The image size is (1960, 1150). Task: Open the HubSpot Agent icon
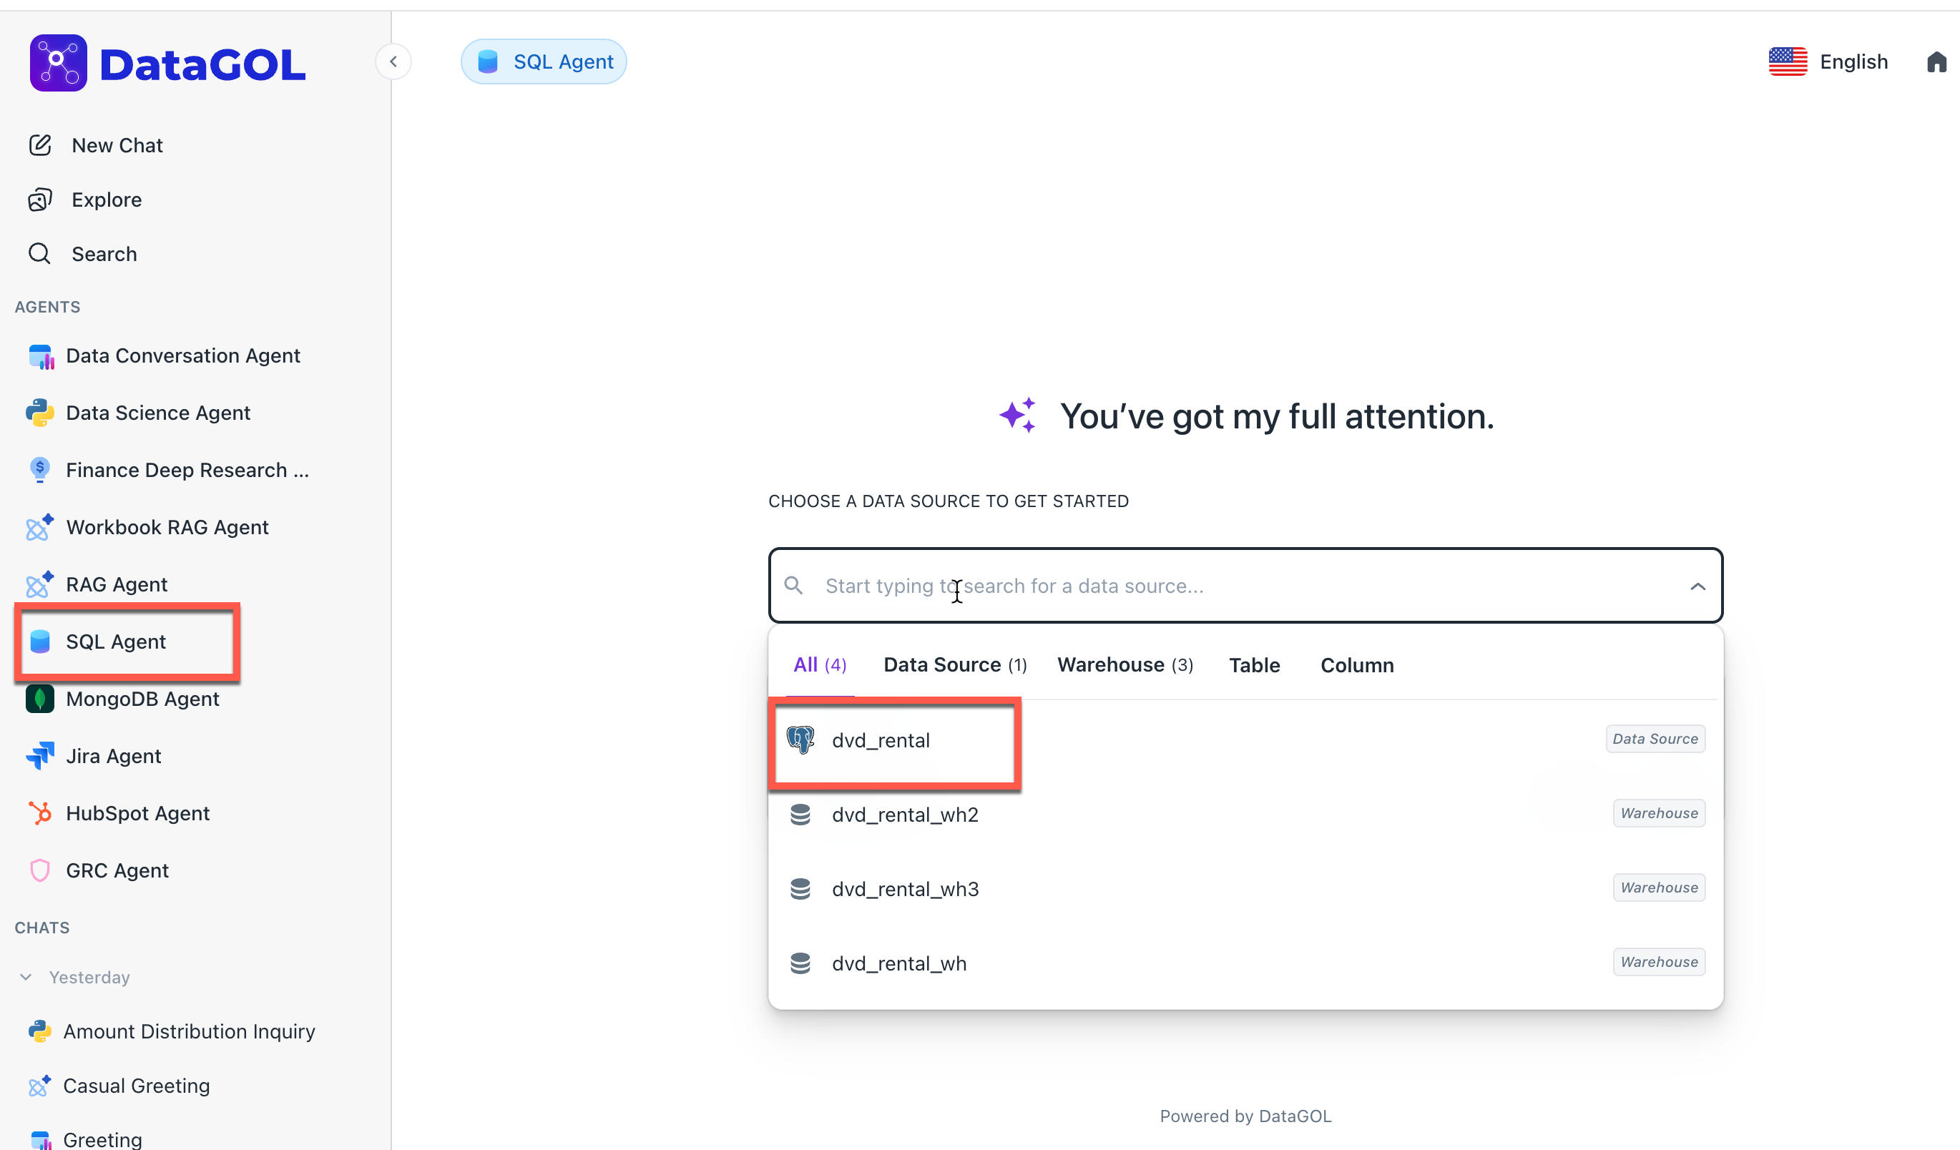(x=39, y=813)
